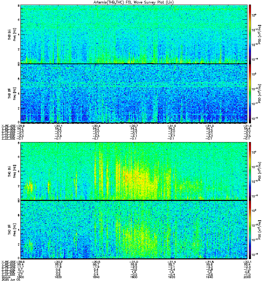Screen dimensions: 264x282
Task: Click the 1920 time tick label
Action: pyautogui.click(x=172, y=277)
